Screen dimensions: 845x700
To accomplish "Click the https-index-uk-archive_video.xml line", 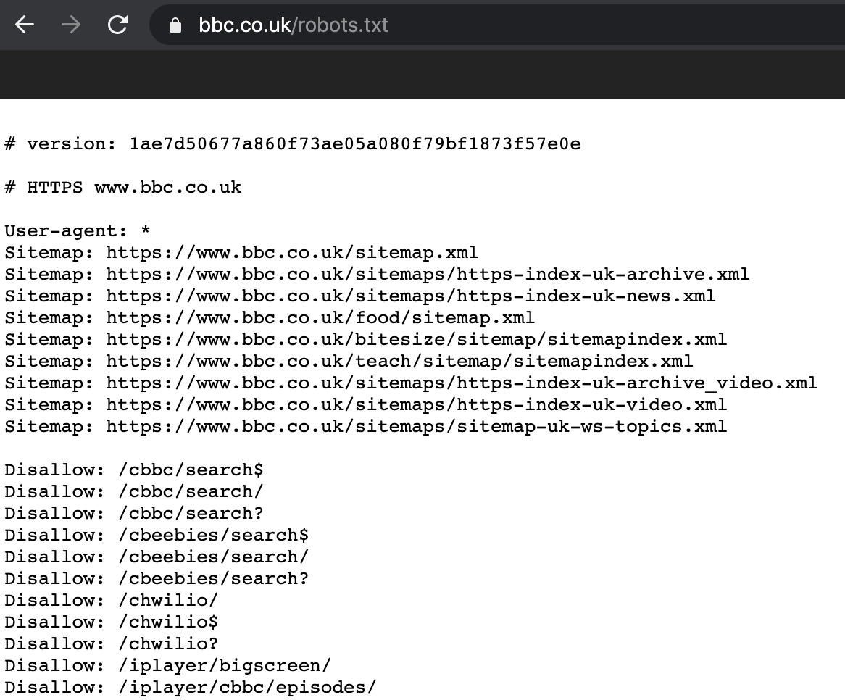I will (x=411, y=383).
